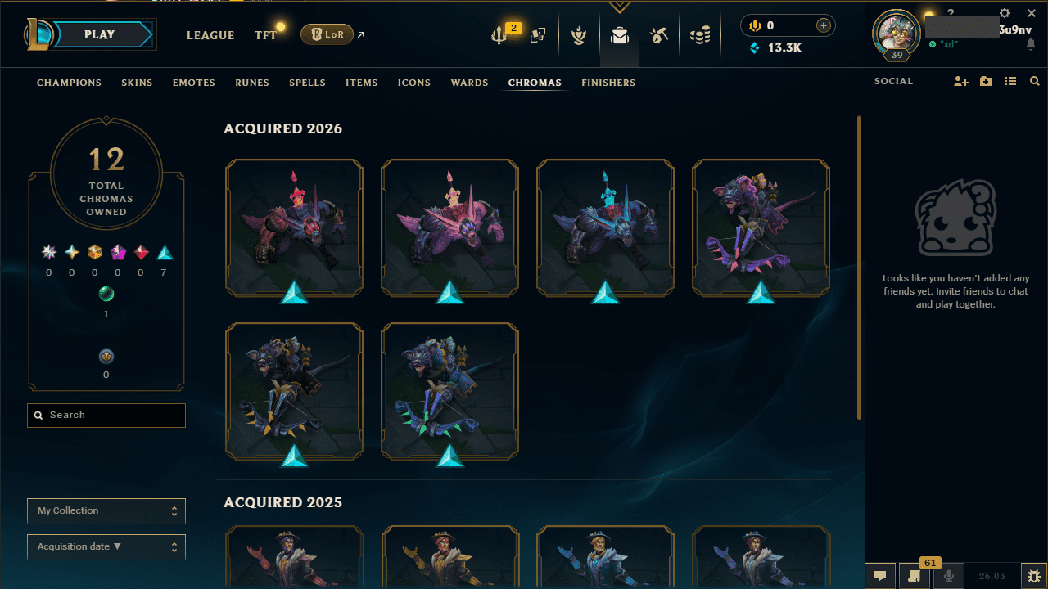Switch to the Finishers tab

click(x=608, y=83)
